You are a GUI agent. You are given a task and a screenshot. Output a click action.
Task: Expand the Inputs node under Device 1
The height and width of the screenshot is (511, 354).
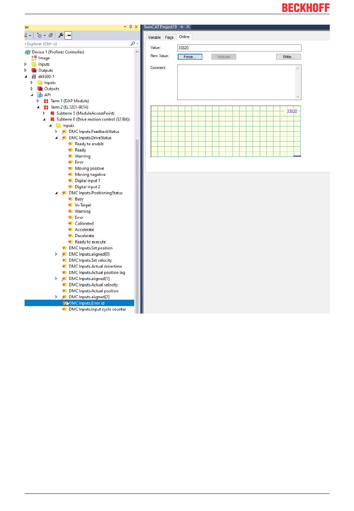[26, 64]
